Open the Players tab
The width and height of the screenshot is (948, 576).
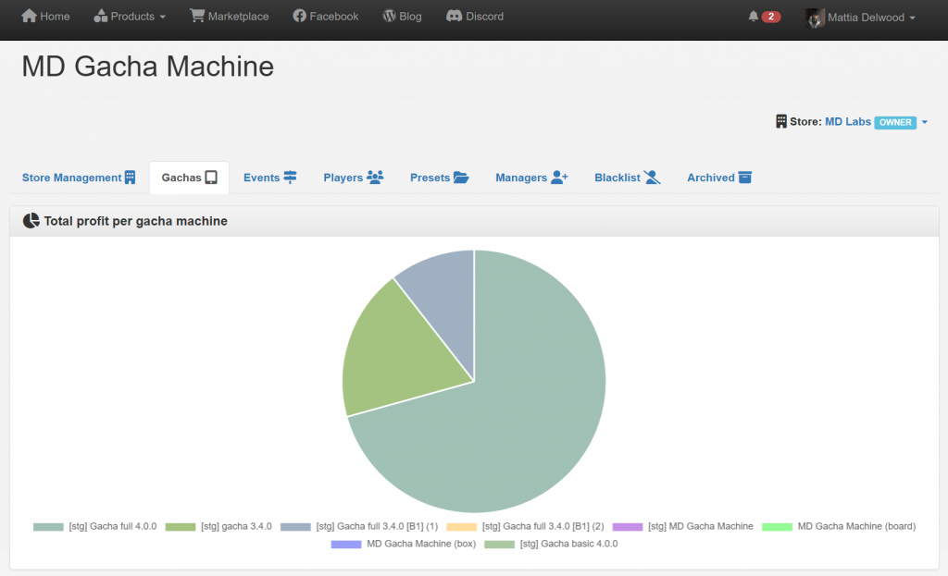354,178
